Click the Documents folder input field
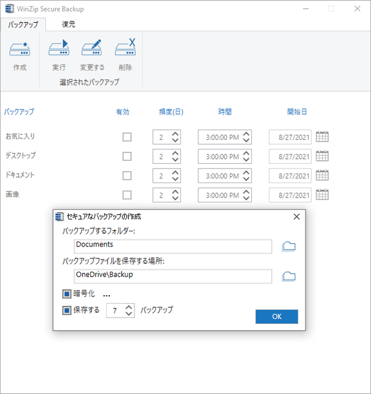Viewport: 371px width, 394px height. [173, 246]
